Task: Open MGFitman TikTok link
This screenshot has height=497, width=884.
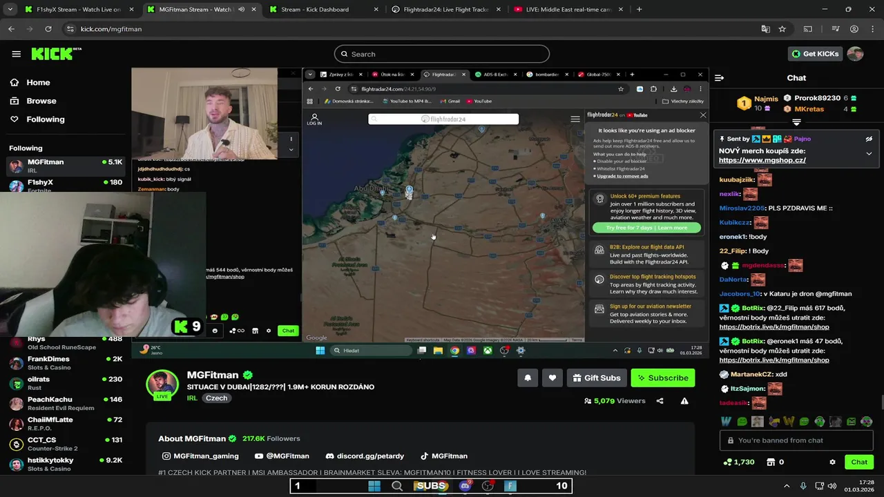Action: pyautogui.click(x=443, y=456)
